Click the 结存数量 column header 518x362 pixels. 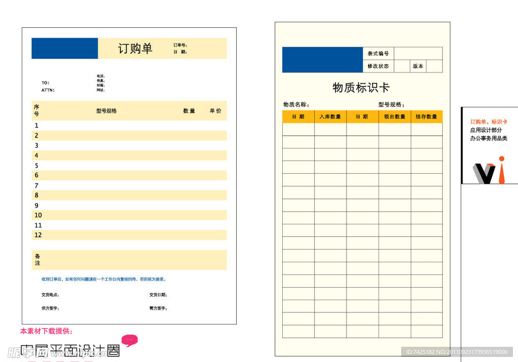(426, 116)
